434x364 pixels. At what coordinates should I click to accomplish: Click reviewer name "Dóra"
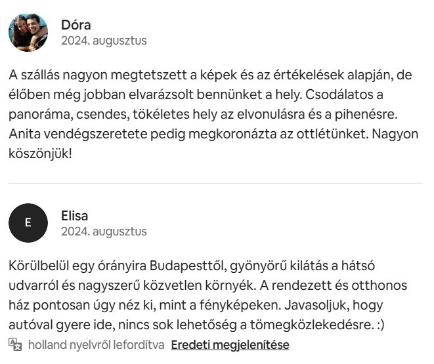tap(76, 25)
